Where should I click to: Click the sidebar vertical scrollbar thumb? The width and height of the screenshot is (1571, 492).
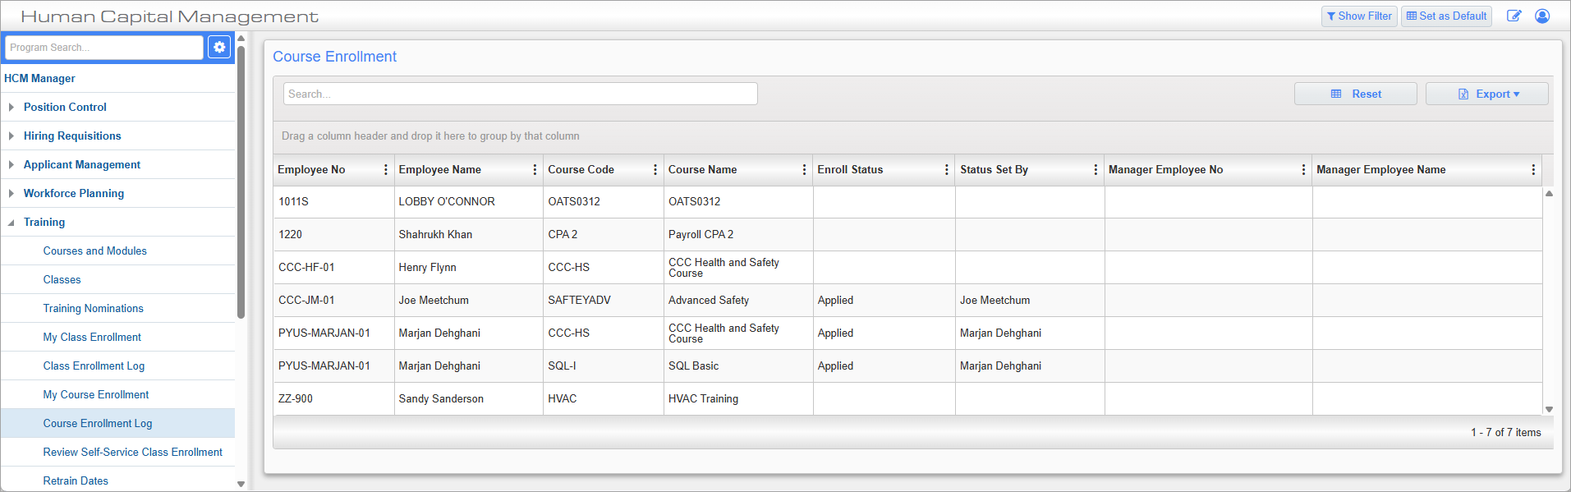[241, 182]
